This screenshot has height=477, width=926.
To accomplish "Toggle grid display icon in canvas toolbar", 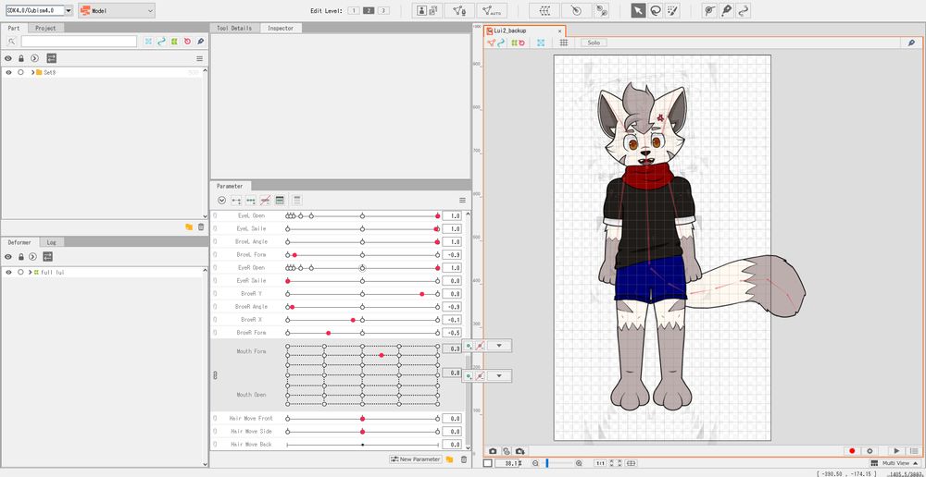I will coord(564,43).
